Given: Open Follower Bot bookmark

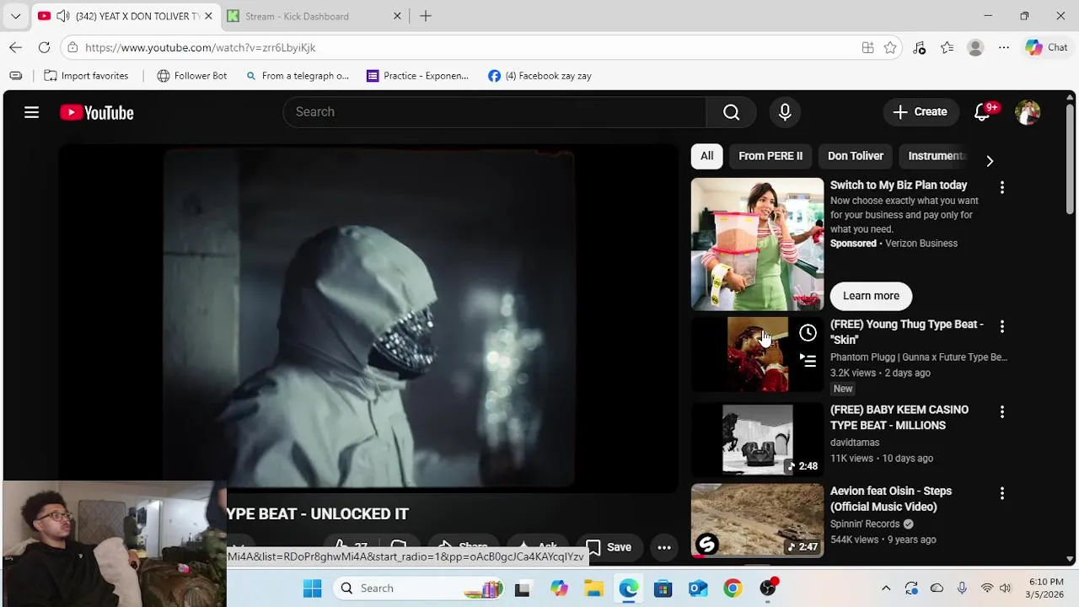Looking at the screenshot, I should click(x=192, y=76).
